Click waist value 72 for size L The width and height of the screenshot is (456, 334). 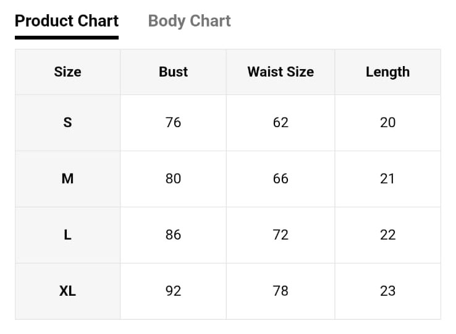[281, 235]
